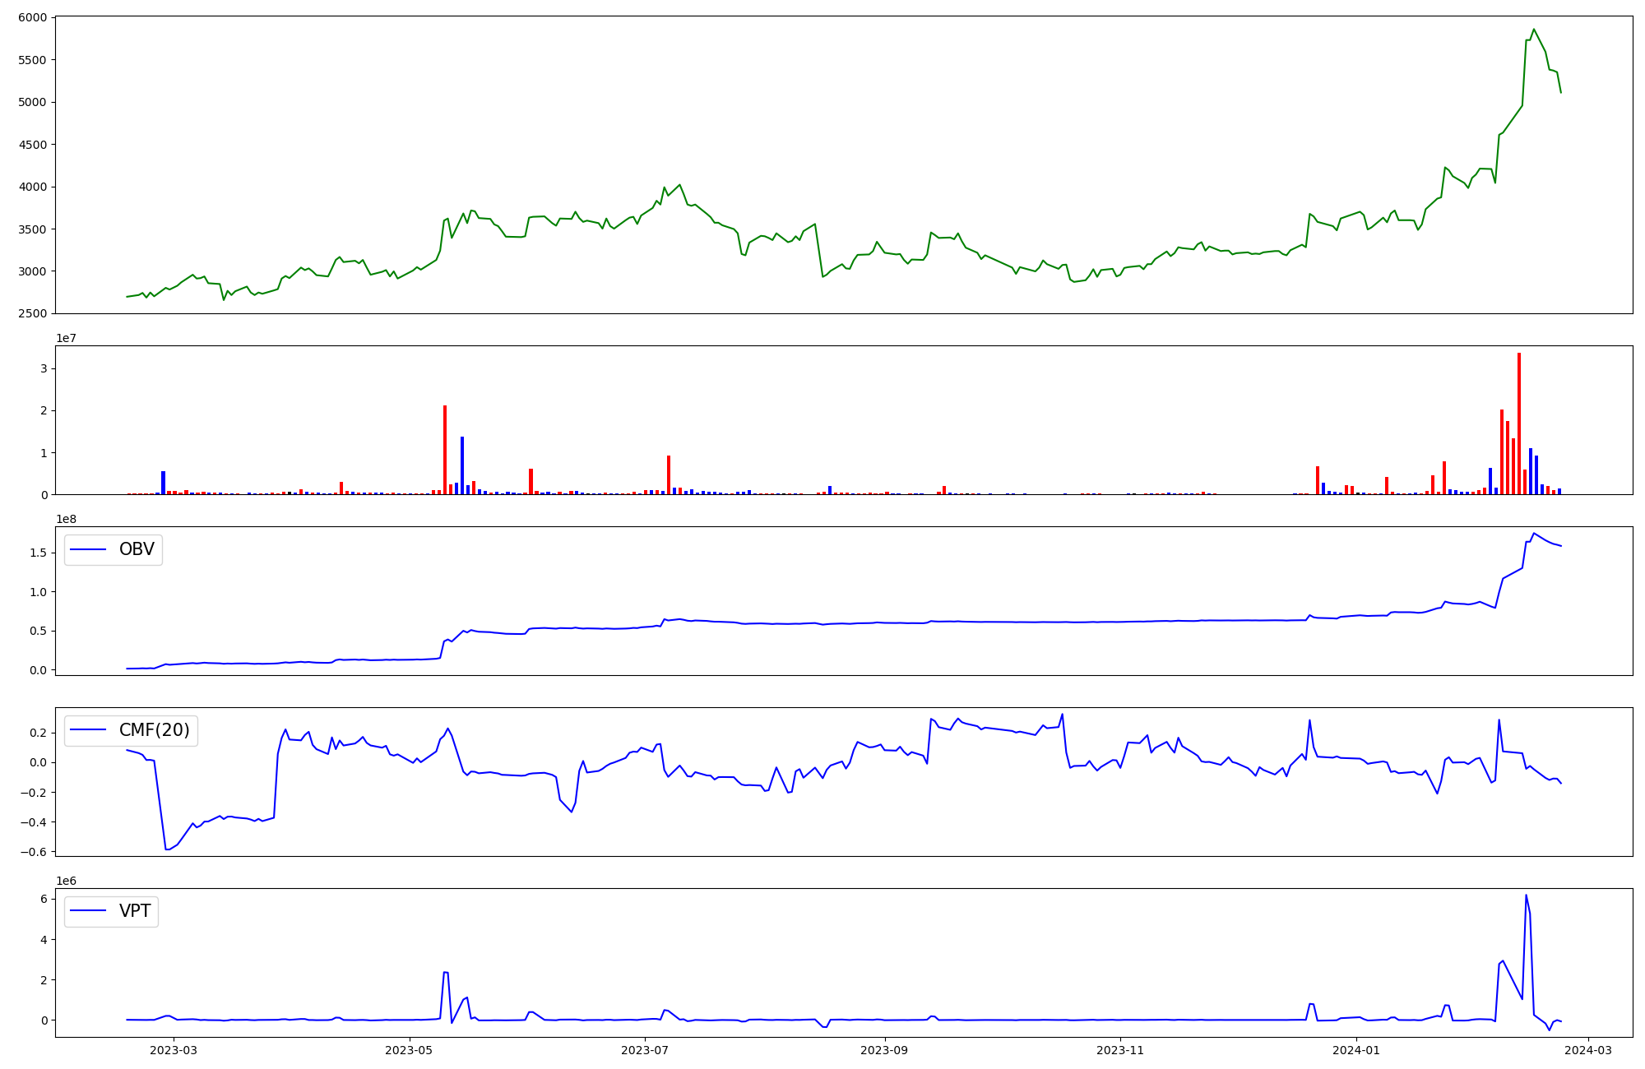The height and width of the screenshot is (1069, 1645).
Task: Click the OBV legend label
Action: 137,549
